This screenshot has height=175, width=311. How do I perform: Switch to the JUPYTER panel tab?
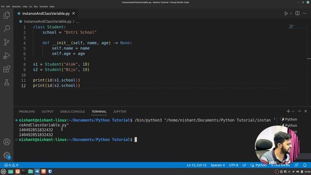click(x=120, y=111)
